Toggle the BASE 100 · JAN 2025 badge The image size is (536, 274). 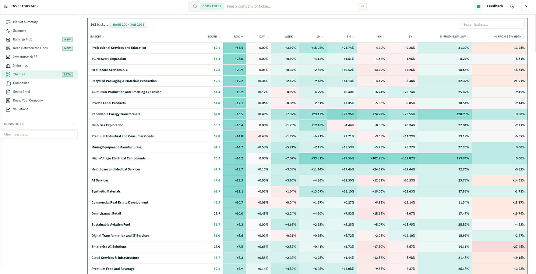point(129,25)
